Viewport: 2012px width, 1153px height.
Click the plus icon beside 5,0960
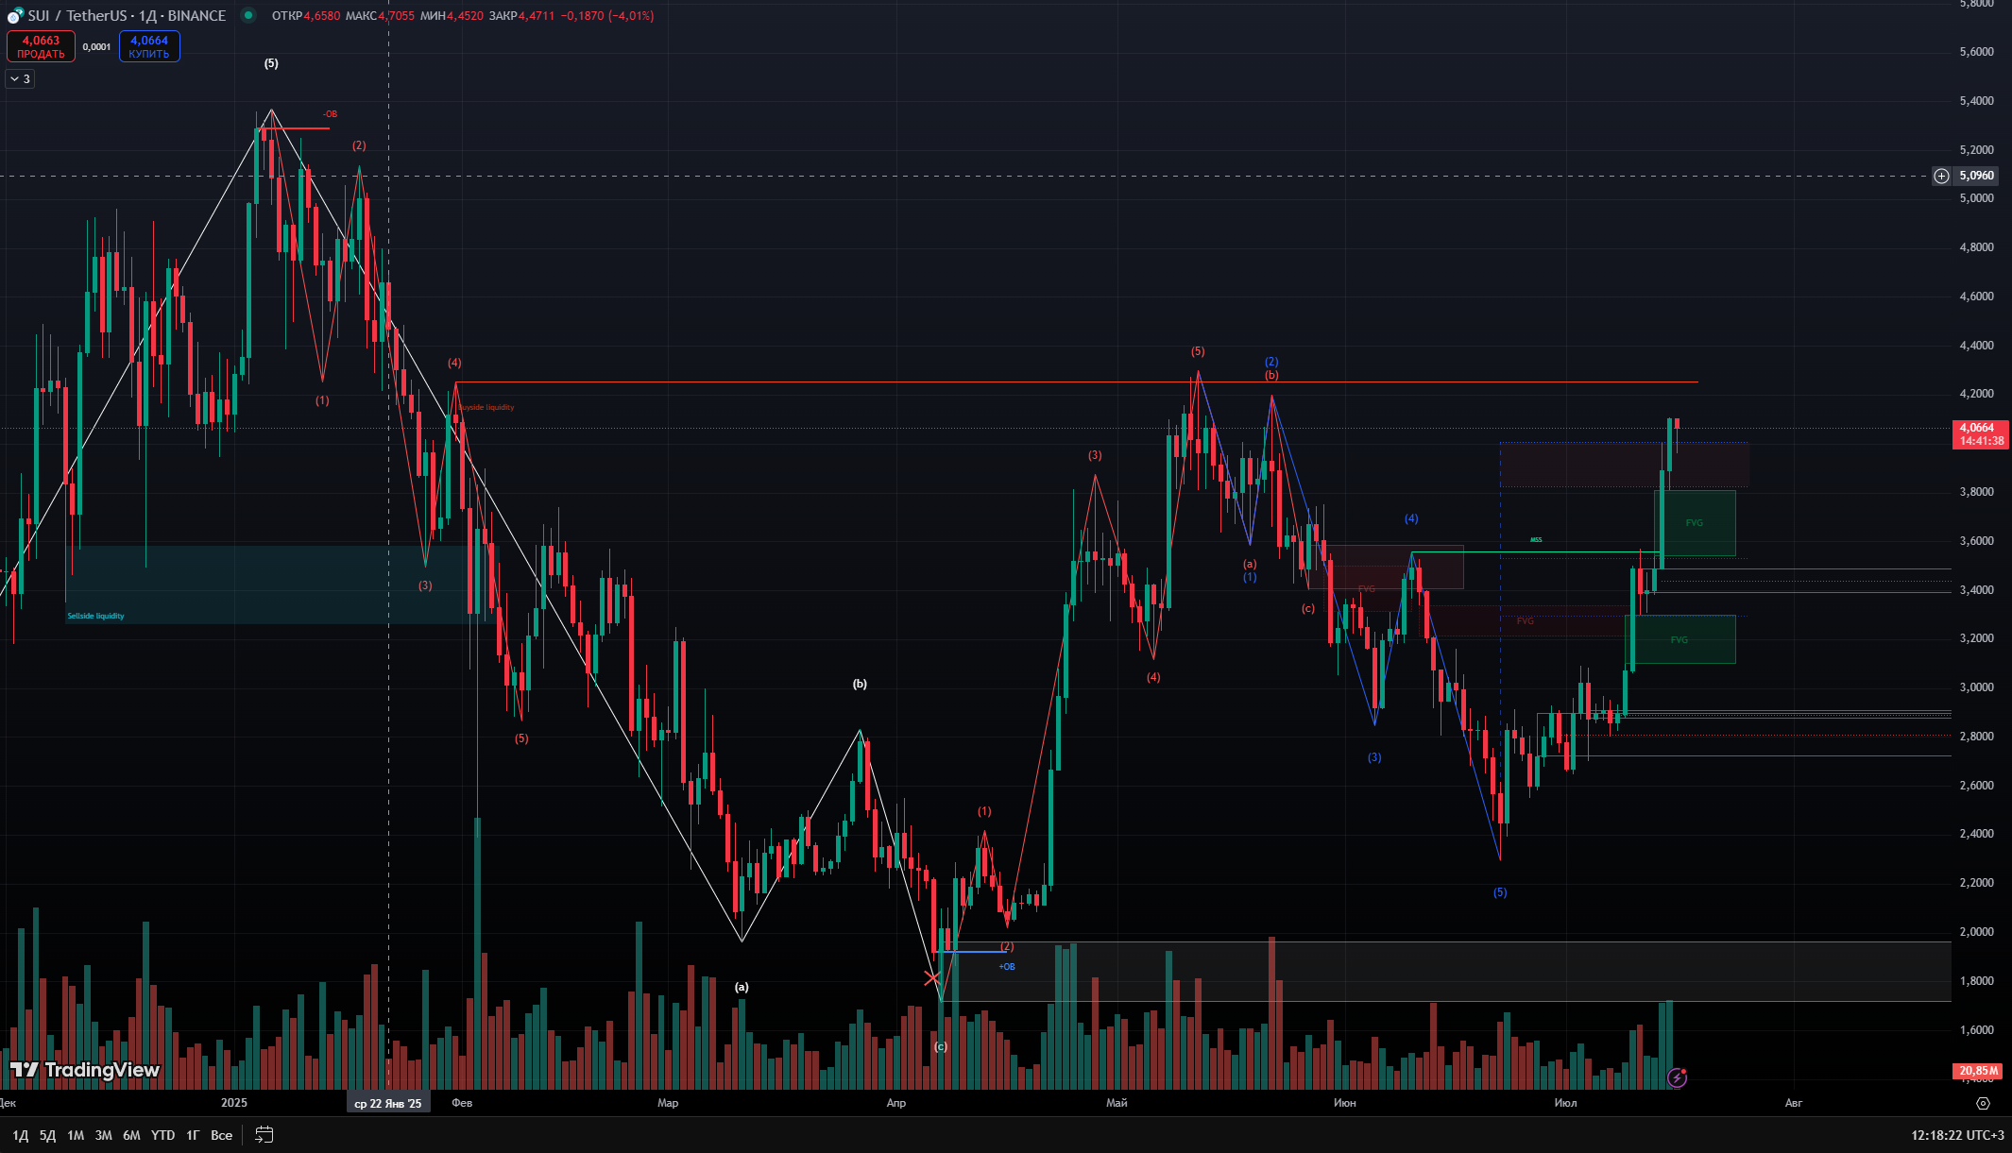(1941, 176)
